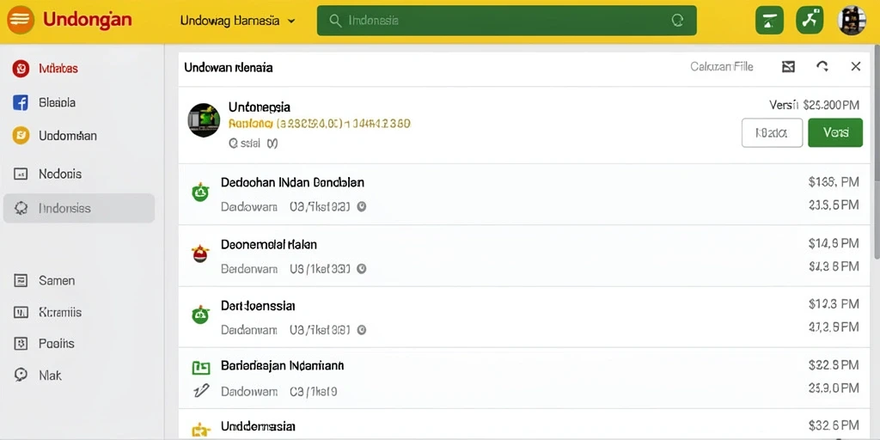Click the curved arrow icon in panel header
This screenshot has width=880, height=440.
(822, 67)
